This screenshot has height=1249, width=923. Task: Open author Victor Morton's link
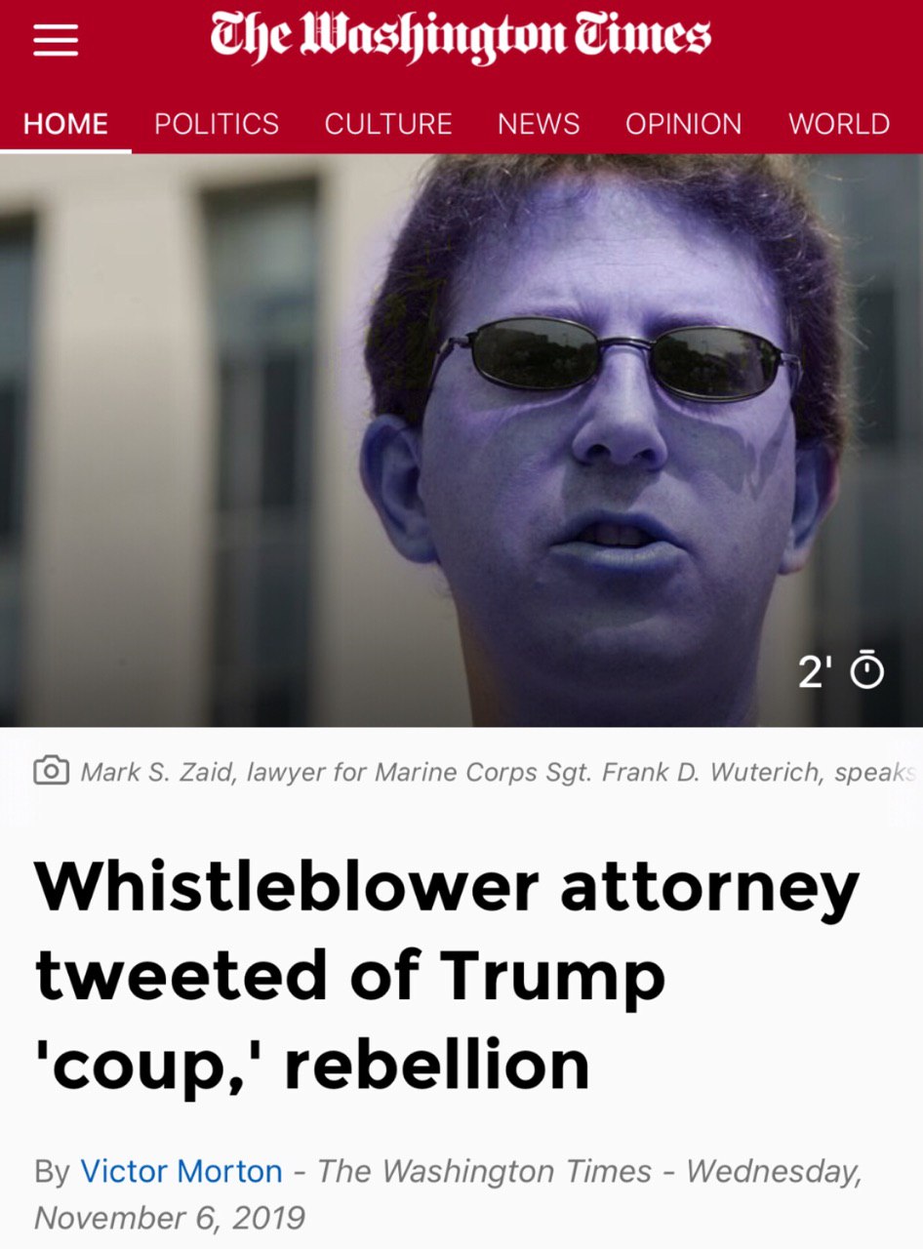click(x=181, y=1171)
